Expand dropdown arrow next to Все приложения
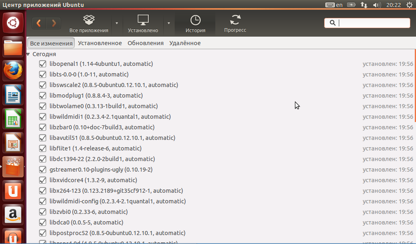Viewport: 416px width, 244px height. 117,23
